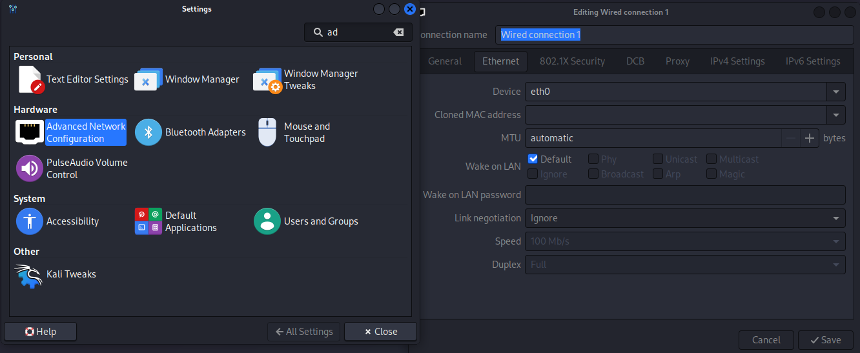Clear the search text with the backspace icon

coord(398,32)
